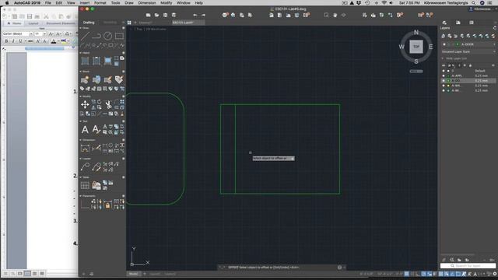Expand the Hide Layer List disclosure triangle
This screenshot has height=280, width=498.
coord(443,58)
